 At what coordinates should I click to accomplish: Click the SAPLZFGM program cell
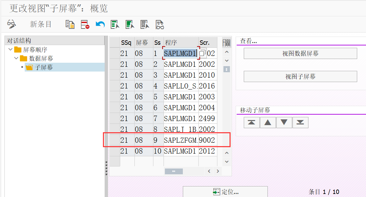pos(181,140)
